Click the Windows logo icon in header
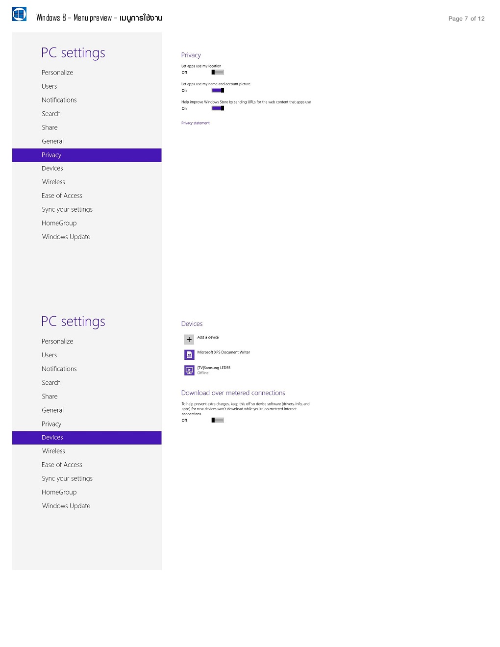500x647 pixels. point(19,14)
